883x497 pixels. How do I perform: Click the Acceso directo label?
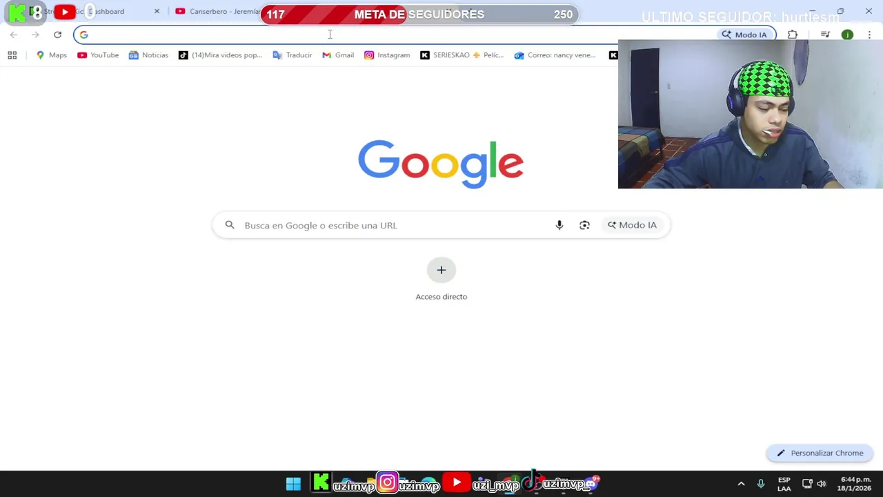441,297
